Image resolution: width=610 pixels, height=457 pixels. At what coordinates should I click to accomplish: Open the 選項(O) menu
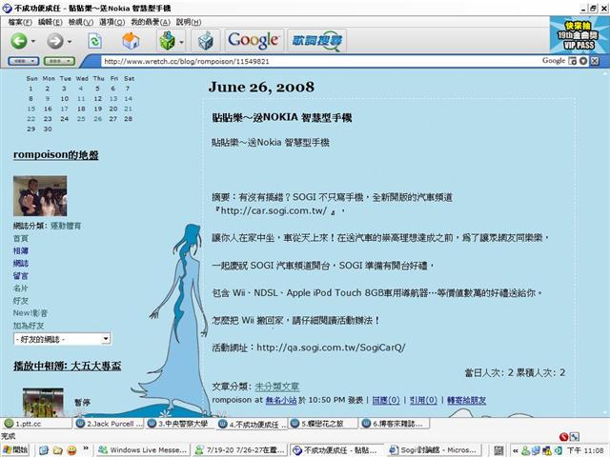(x=112, y=22)
